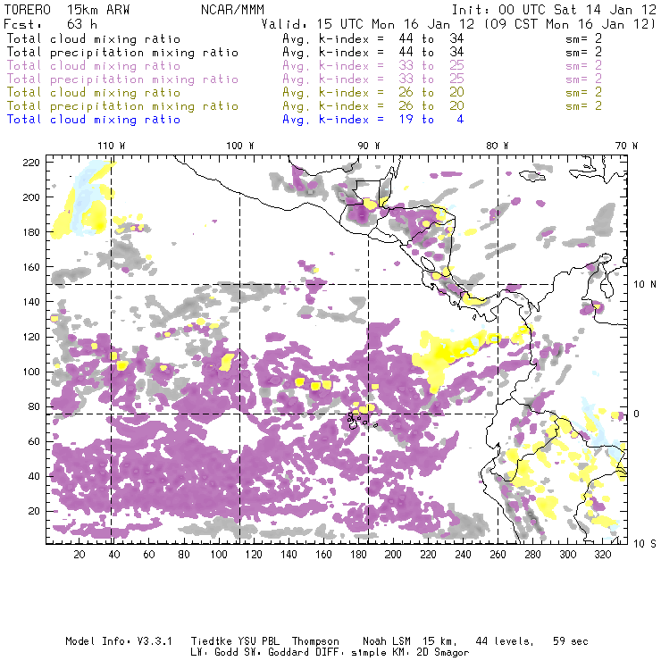This screenshot has width=661, height=661.
Task: Click the '10 N' latitude label
Action: pyautogui.click(x=645, y=285)
